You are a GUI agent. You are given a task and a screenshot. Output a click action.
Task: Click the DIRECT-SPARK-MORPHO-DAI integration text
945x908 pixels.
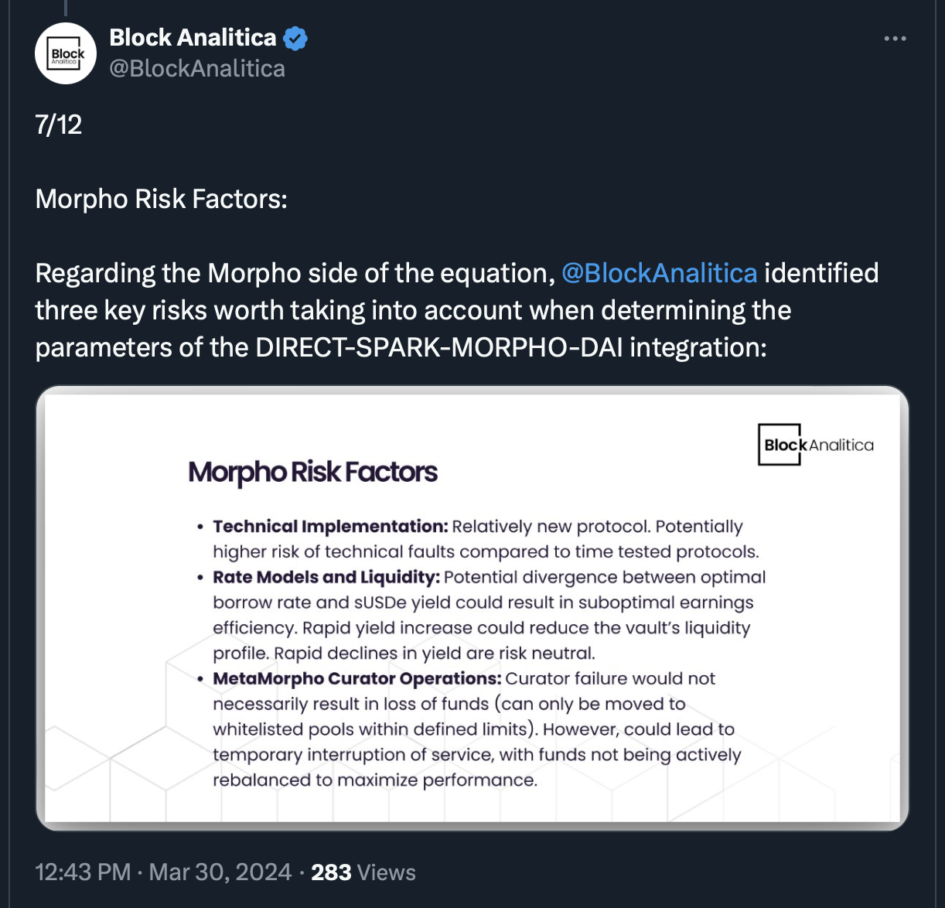[x=511, y=347]
